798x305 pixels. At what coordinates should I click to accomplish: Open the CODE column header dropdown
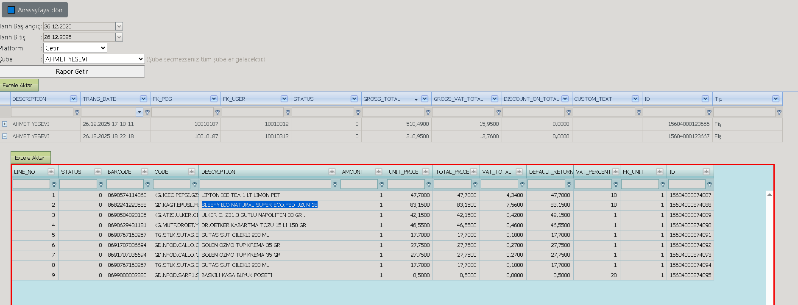(192, 172)
